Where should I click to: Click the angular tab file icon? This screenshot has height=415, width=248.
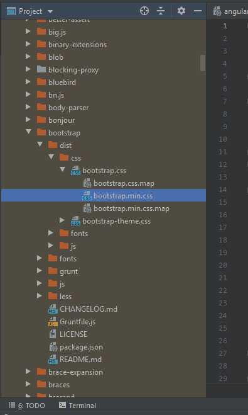coord(217,11)
